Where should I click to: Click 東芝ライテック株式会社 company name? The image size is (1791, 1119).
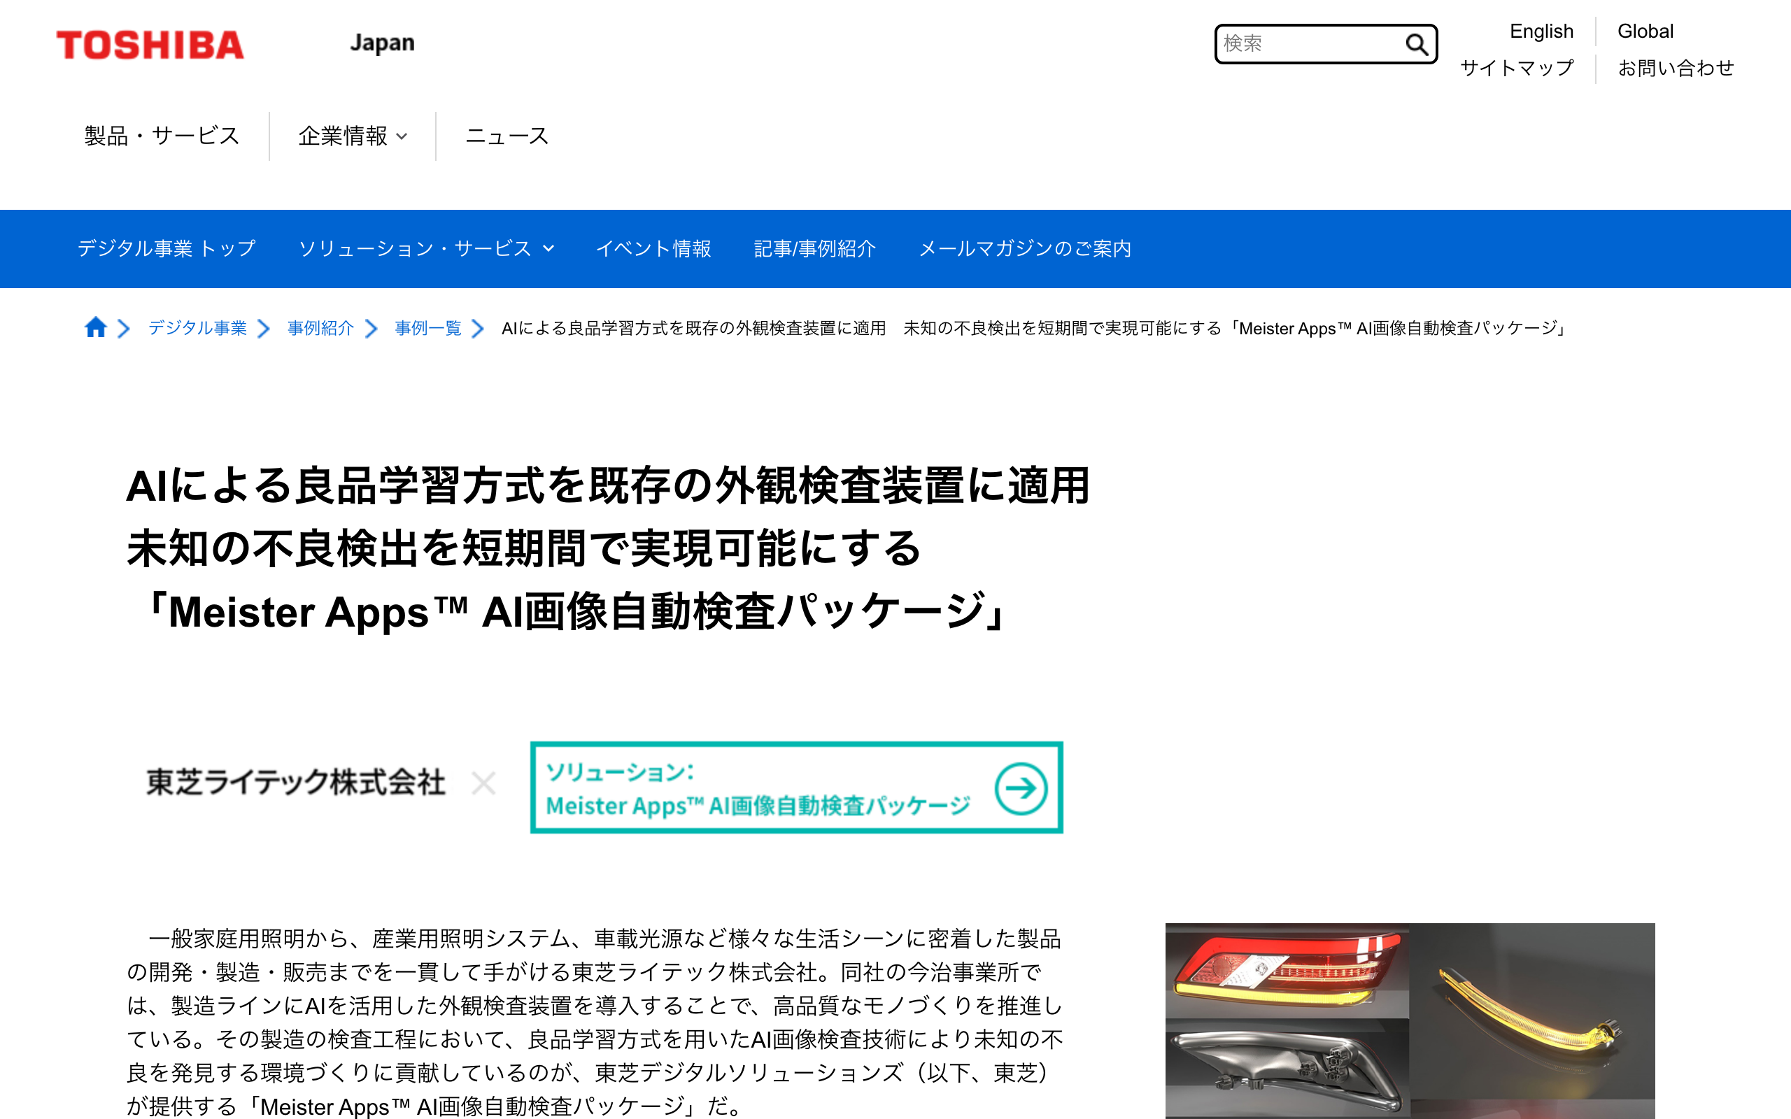(296, 783)
